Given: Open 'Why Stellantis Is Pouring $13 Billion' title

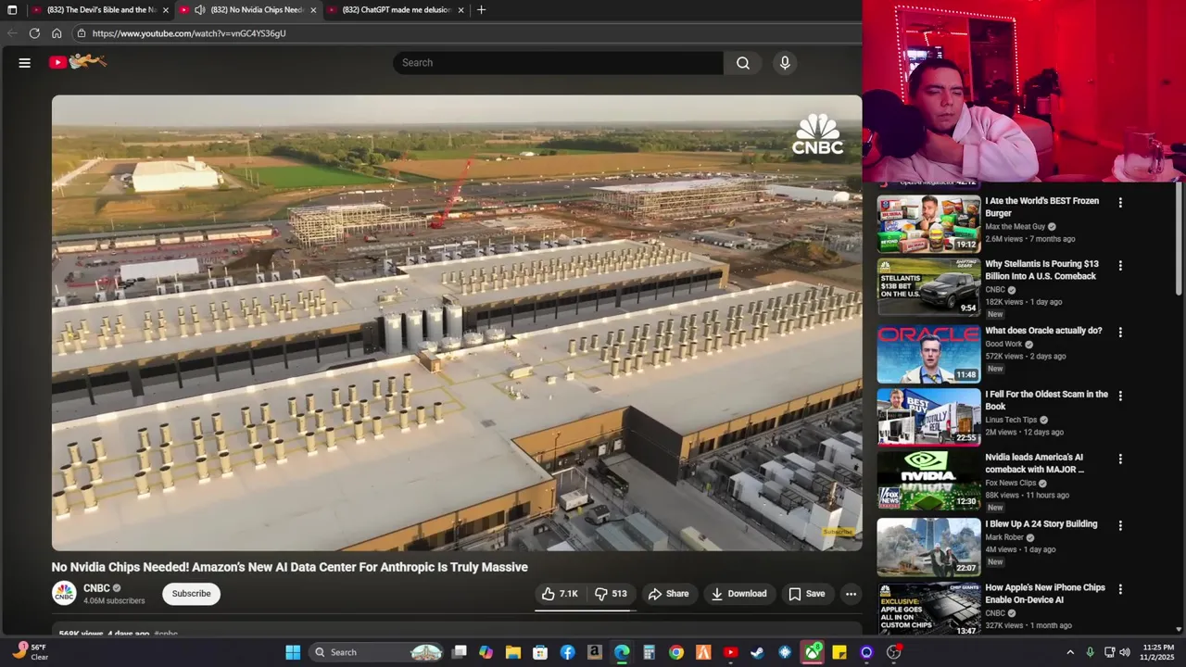Looking at the screenshot, I should [x=1041, y=271].
